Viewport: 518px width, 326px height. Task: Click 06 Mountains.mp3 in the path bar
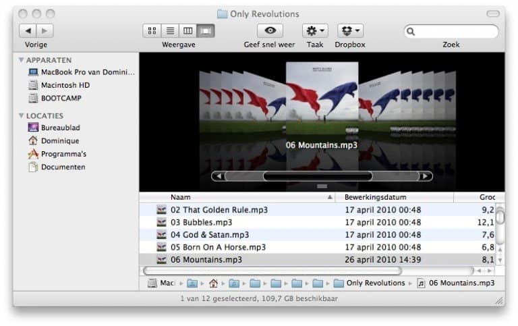[x=456, y=283]
